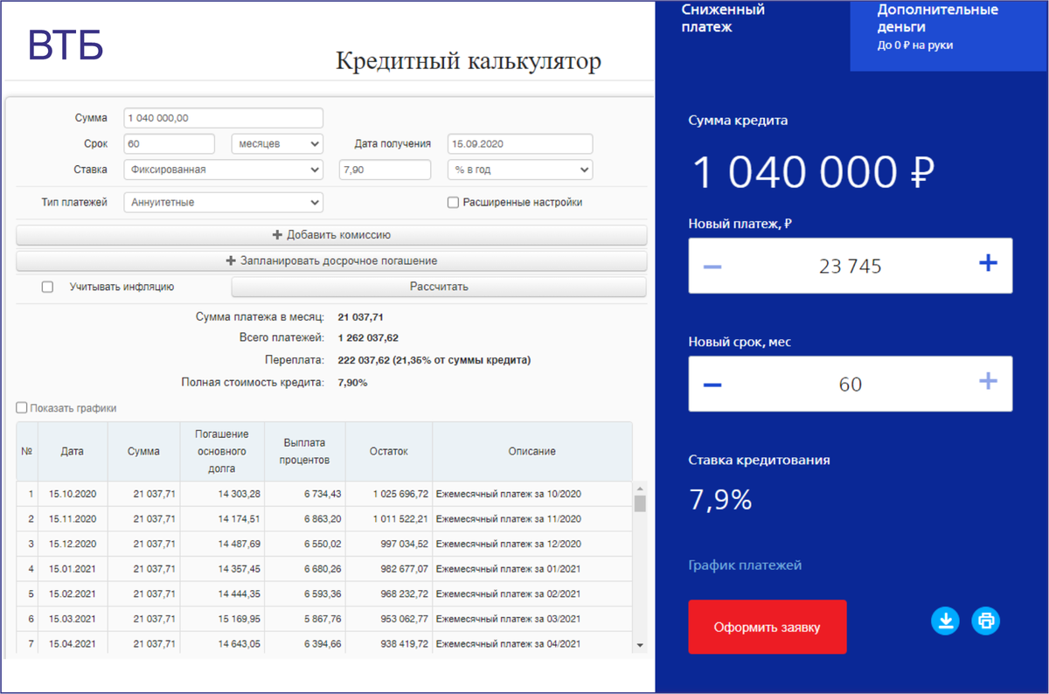
Task: Click the Сумма column header in table
Action: pos(143,452)
